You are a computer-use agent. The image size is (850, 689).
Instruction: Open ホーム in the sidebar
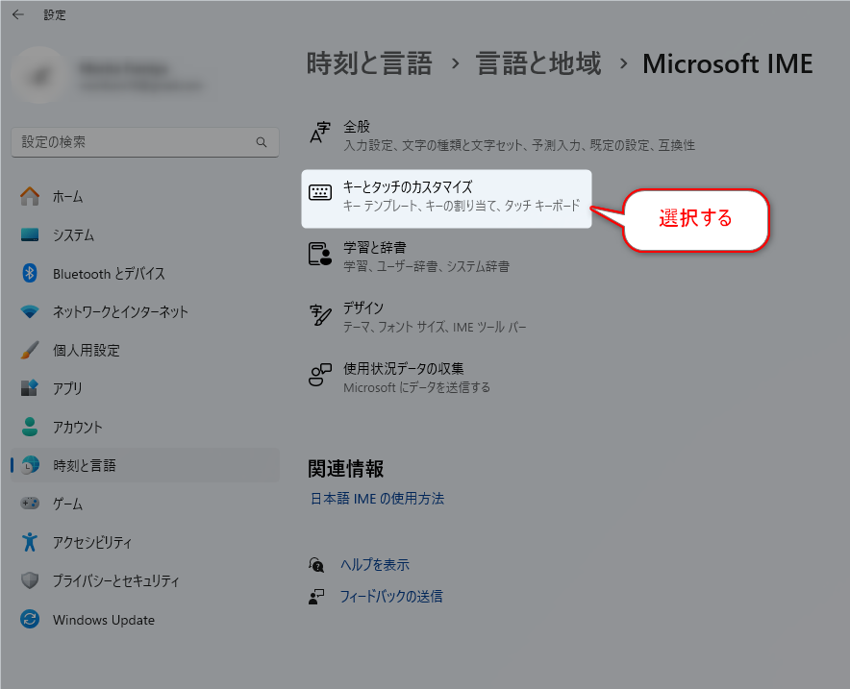pyautogui.click(x=145, y=196)
